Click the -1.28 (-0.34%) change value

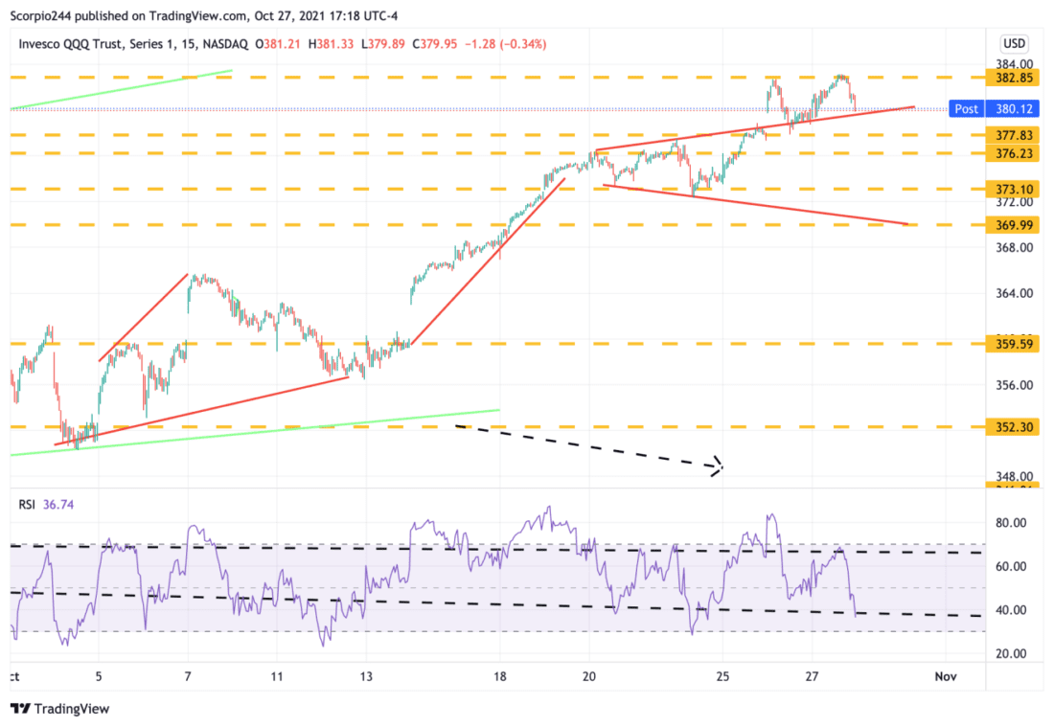click(x=506, y=44)
